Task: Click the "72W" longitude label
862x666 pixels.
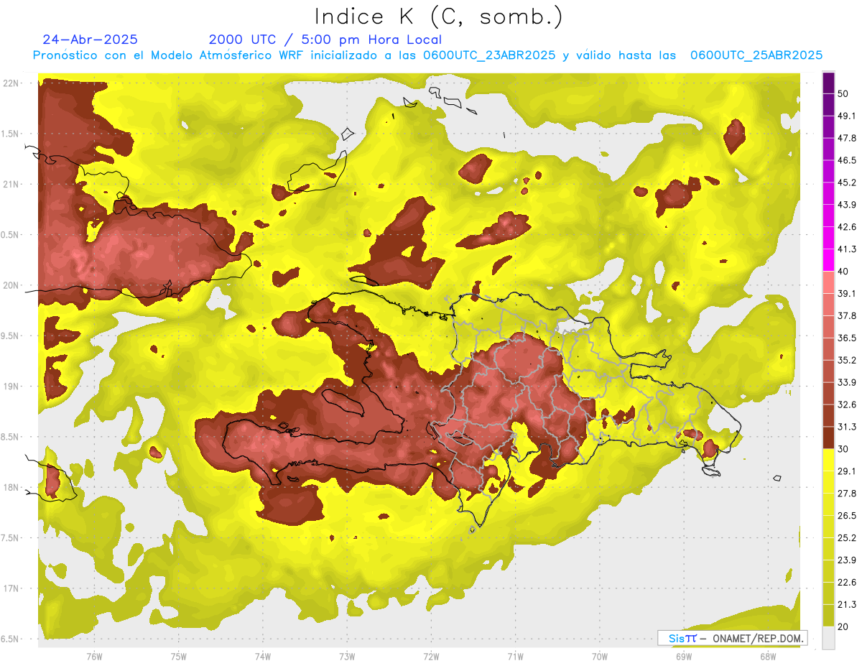Action: tap(431, 657)
